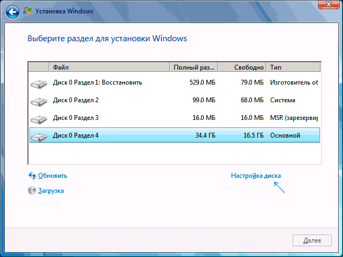Click the Система type cell
Screen dimensions: 343x257
point(282,100)
